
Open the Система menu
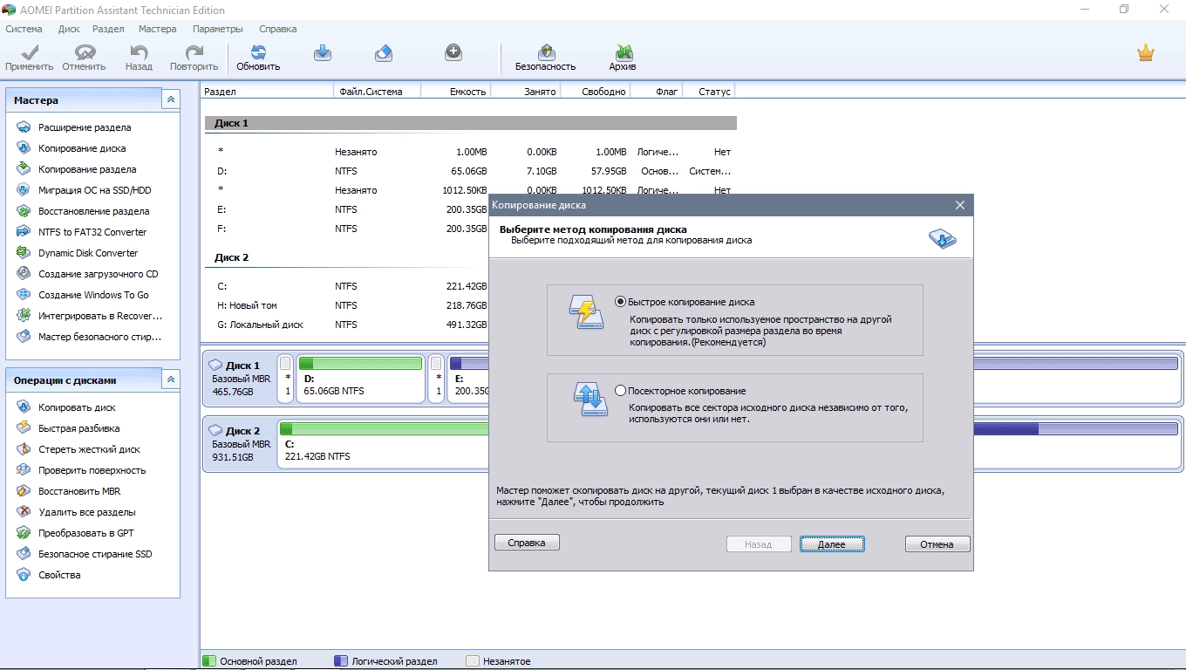pos(24,29)
